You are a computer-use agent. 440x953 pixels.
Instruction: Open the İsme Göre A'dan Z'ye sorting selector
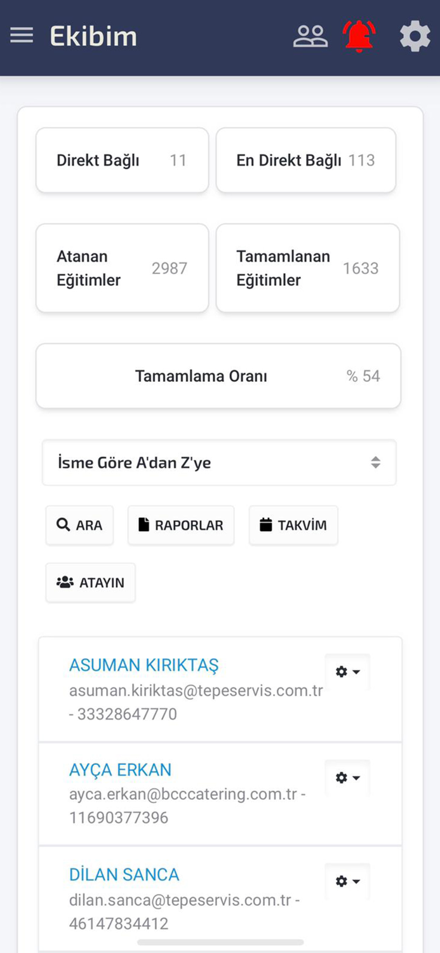click(x=219, y=463)
